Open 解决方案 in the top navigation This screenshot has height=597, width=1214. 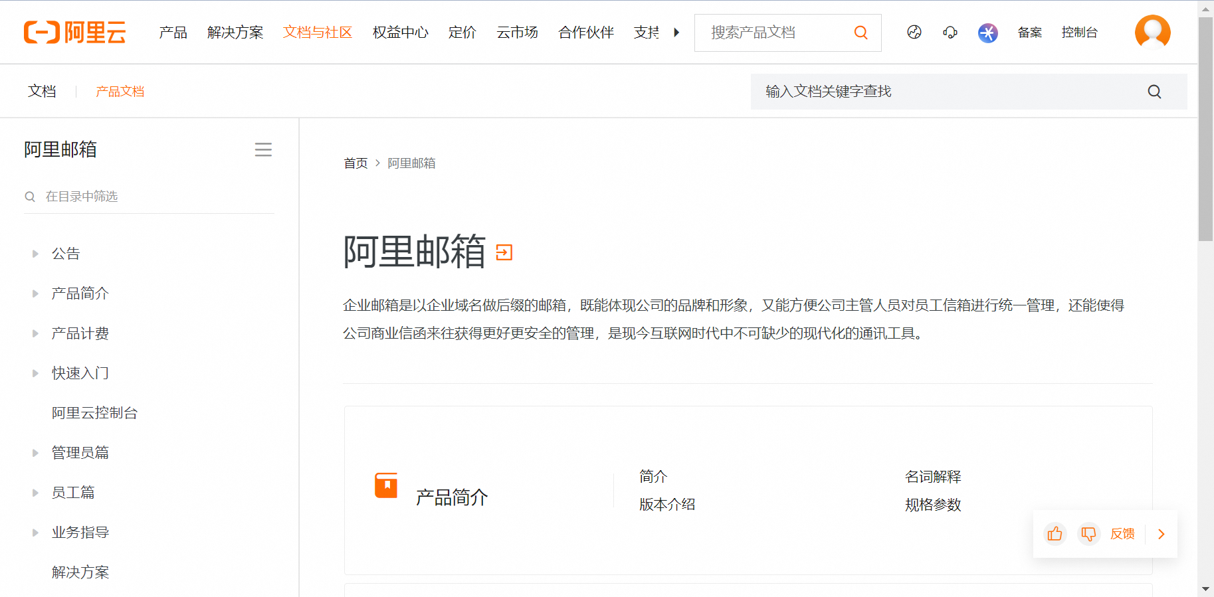(235, 33)
